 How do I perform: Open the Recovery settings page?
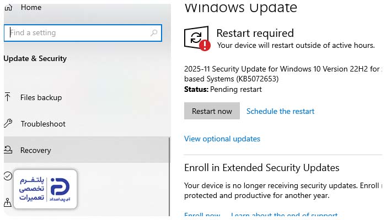click(36, 150)
